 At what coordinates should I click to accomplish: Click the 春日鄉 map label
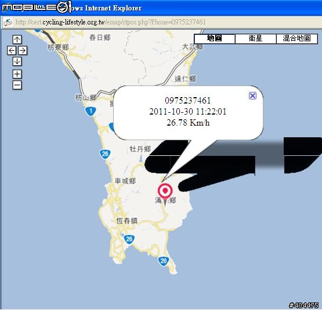pos(100,38)
